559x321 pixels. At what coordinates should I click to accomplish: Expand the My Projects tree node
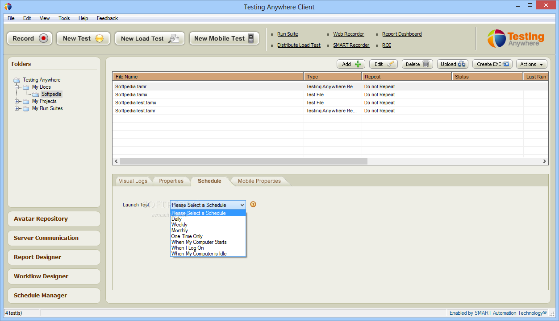[x=17, y=101]
